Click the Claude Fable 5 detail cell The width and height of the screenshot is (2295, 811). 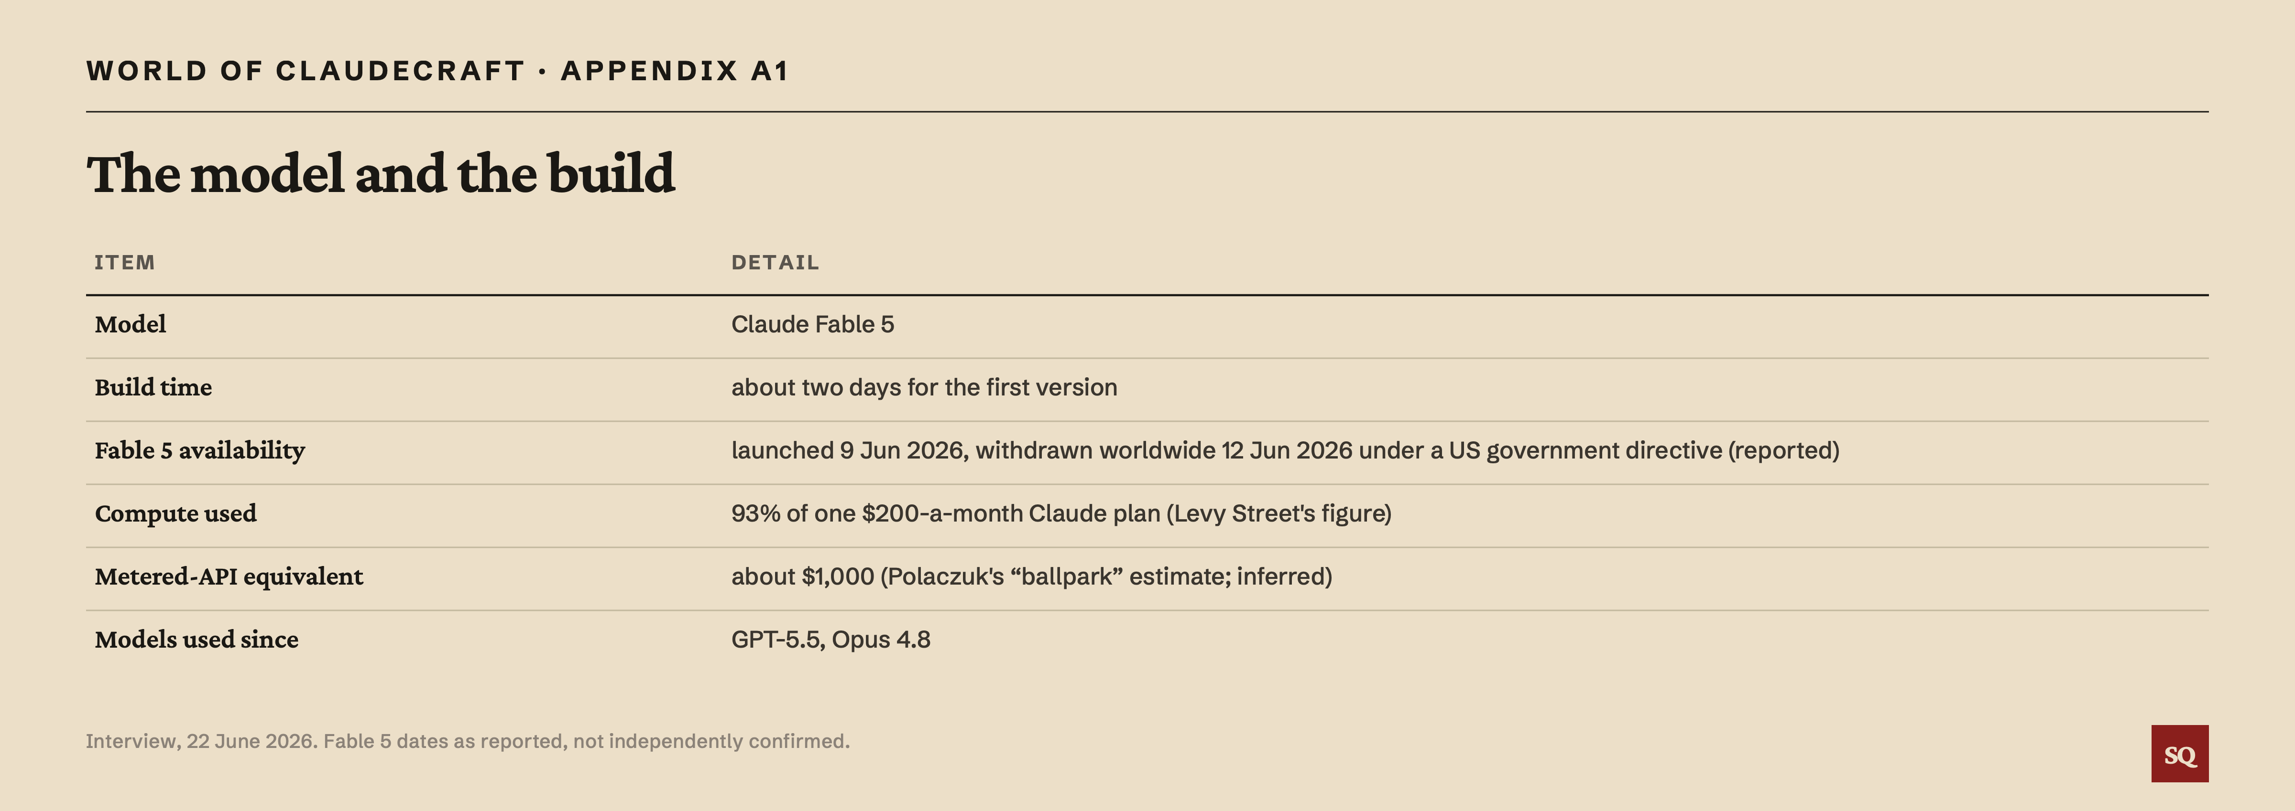point(812,324)
